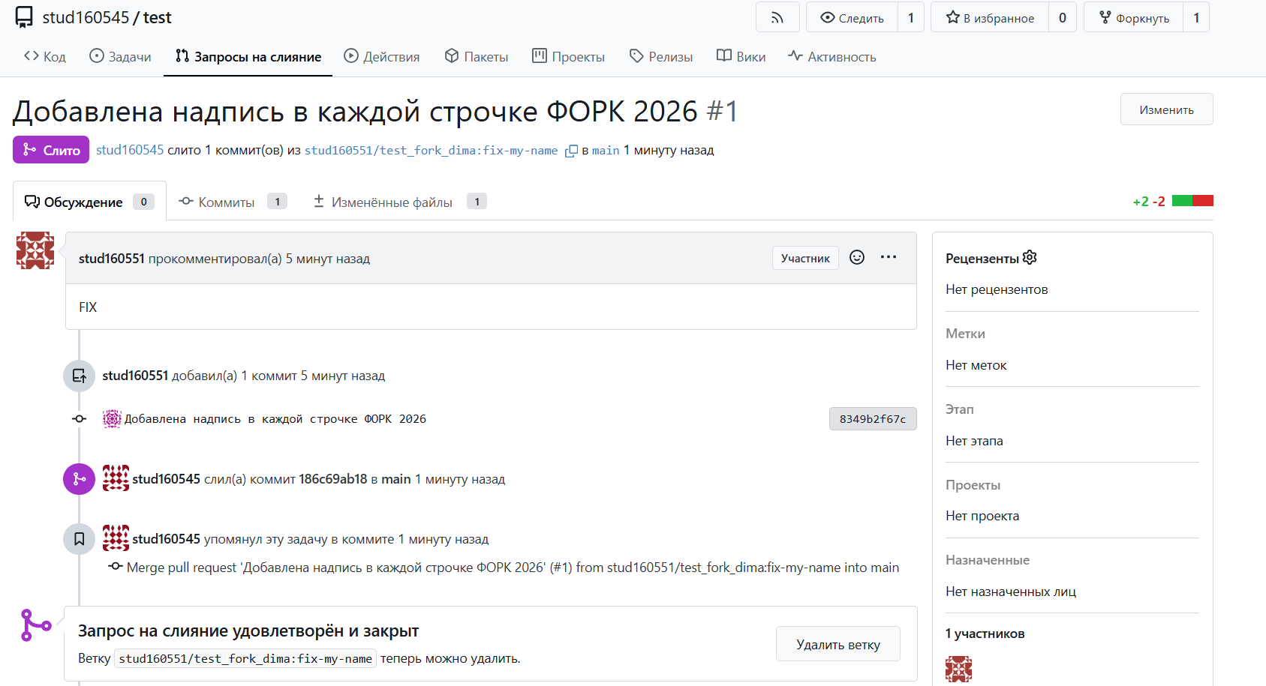Image resolution: width=1266 pixels, height=686 pixels.
Task: Toggle the Watch (Следить) button
Action: 852,17
